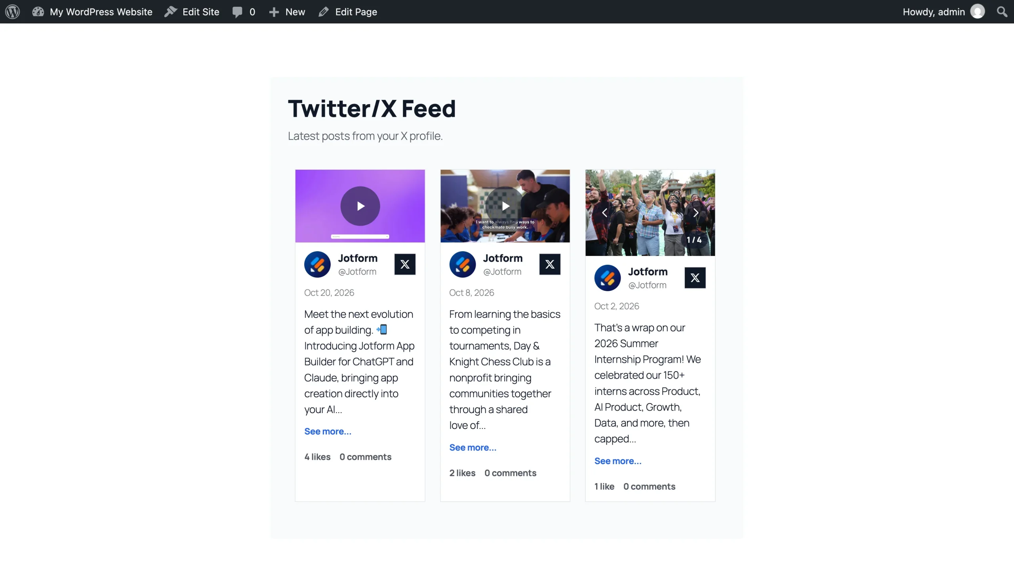Show previous photo in internship carousel
Screen dimensions: 1014x584
coord(604,212)
